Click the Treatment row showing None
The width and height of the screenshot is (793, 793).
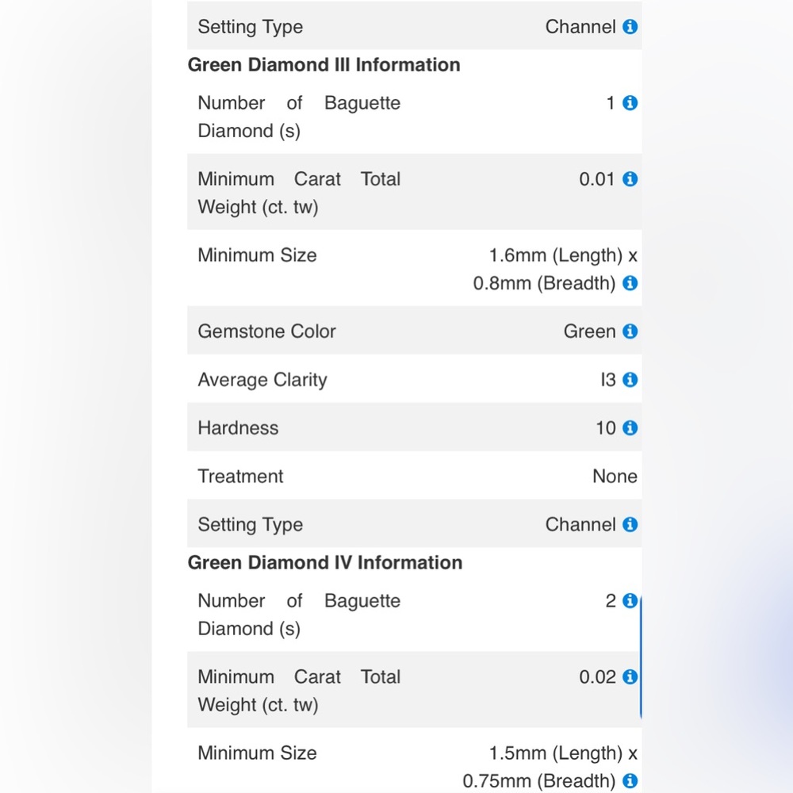pyautogui.click(x=414, y=476)
